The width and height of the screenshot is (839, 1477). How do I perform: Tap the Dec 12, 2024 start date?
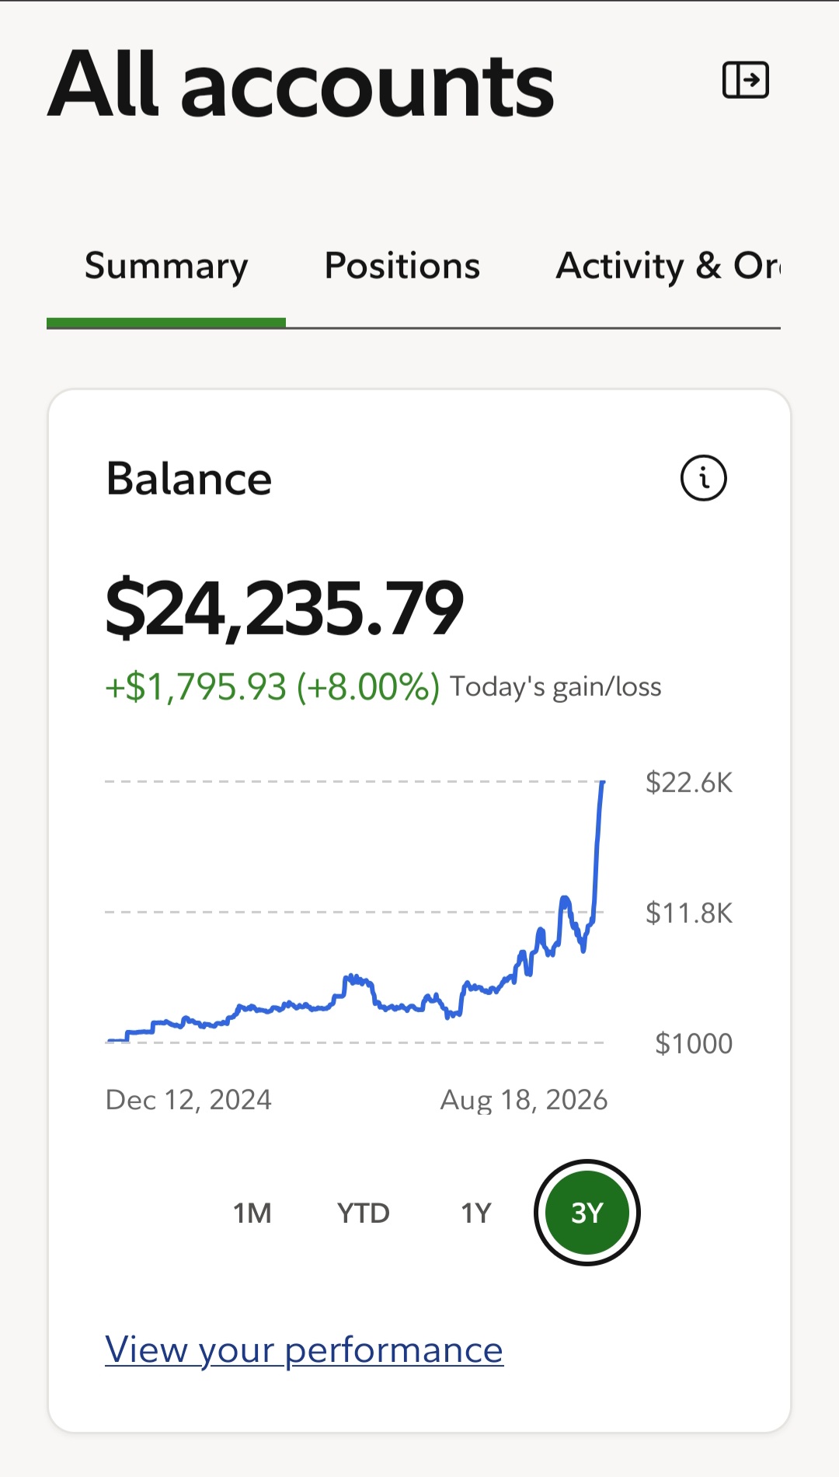tap(189, 1100)
